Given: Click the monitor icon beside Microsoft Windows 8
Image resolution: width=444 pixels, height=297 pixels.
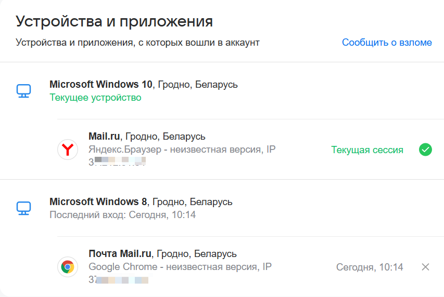Looking at the screenshot, I should pos(23,208).
